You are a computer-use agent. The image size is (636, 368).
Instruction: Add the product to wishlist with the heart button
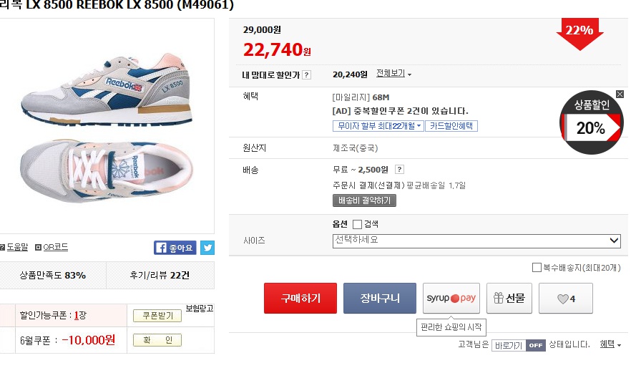[565, 299]
